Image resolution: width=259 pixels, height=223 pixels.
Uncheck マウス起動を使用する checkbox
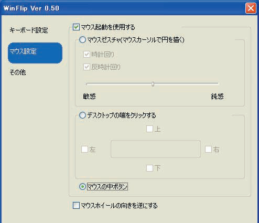76,27
